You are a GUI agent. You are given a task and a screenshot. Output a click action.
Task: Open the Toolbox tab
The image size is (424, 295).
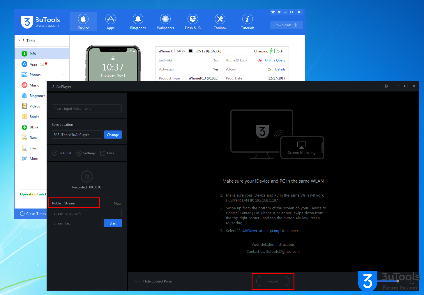[x=220, y=22]
